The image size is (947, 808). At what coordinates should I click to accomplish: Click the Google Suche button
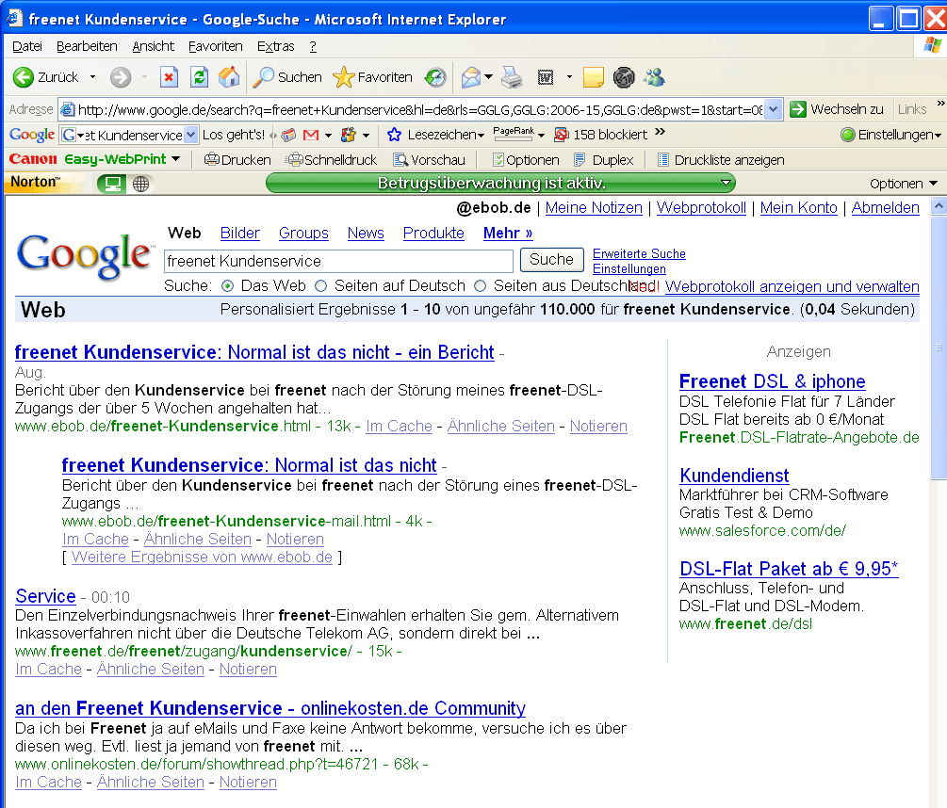pos(551,260)
